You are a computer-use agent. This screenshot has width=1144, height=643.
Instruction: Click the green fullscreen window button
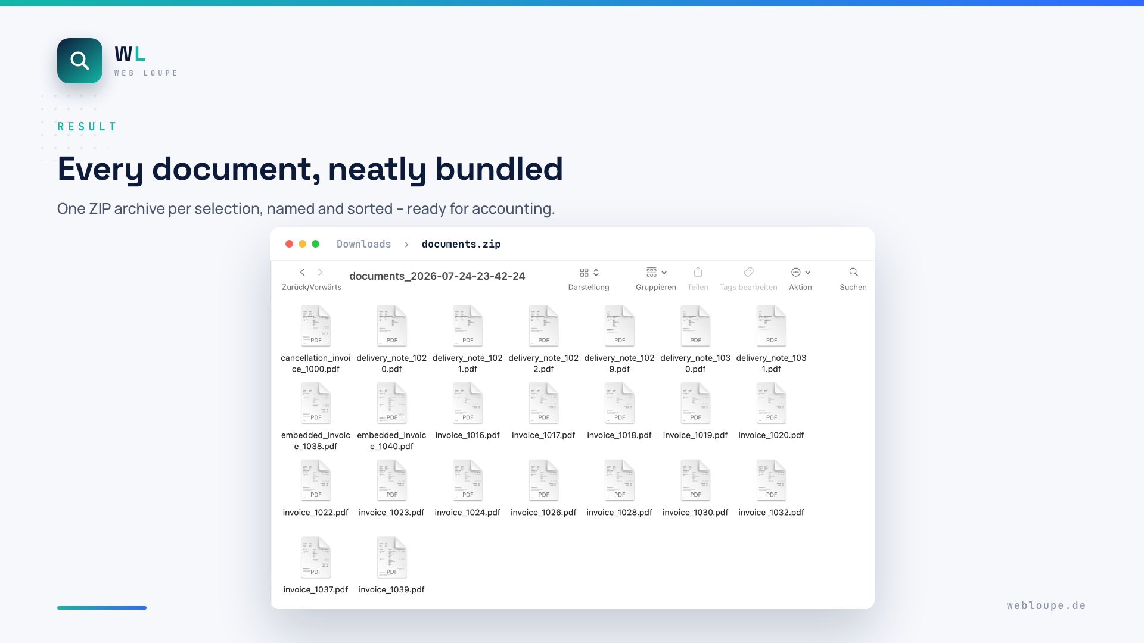(316, 244)
